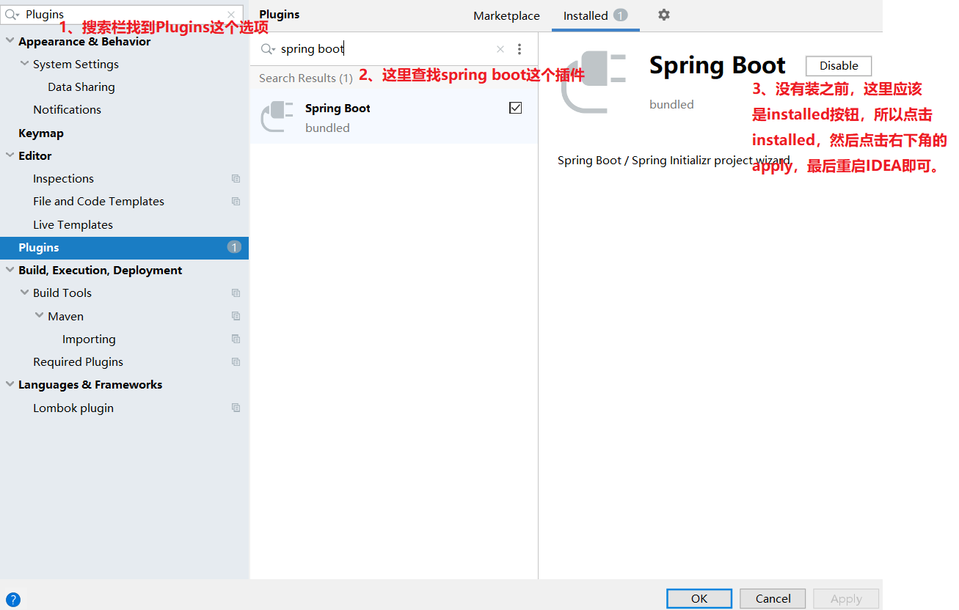Viewport: 959px width, 610px height.
Task: Open Data Sharing settings
Action: (81, 87)
